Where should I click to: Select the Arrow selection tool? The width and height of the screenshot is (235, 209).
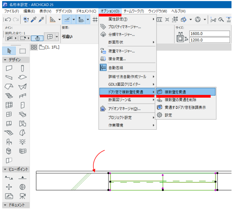9,51
